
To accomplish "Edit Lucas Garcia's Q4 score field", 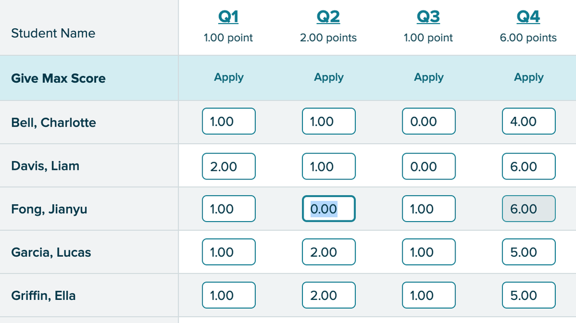I will click(529, 252).
